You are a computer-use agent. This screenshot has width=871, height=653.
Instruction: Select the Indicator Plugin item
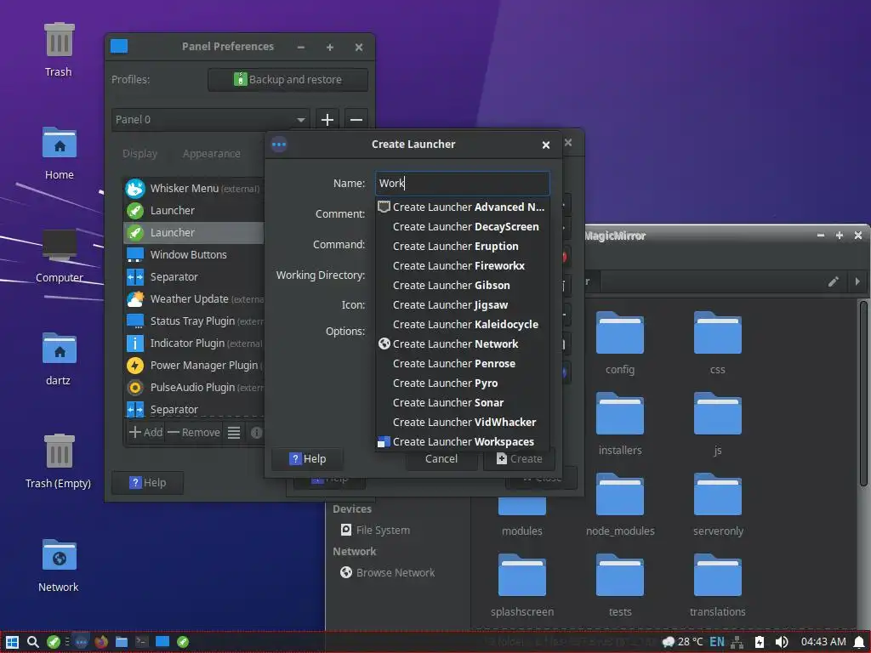click(x=193, y=344)
